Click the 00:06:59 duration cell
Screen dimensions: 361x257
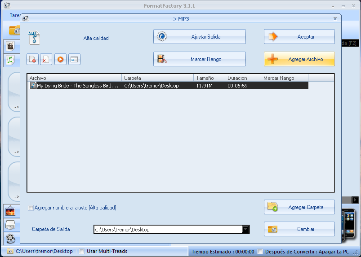pos(237,86)
